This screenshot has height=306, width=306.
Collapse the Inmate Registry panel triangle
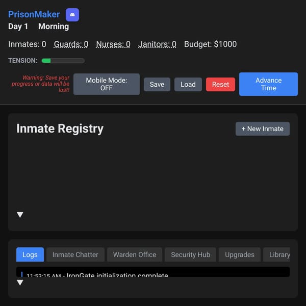(20, 215)
